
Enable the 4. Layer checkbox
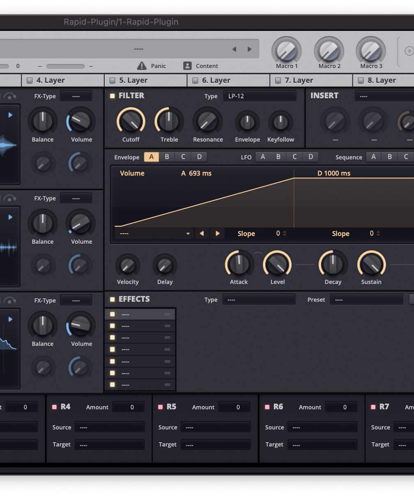pyautogui.click(x=30, y=80)
